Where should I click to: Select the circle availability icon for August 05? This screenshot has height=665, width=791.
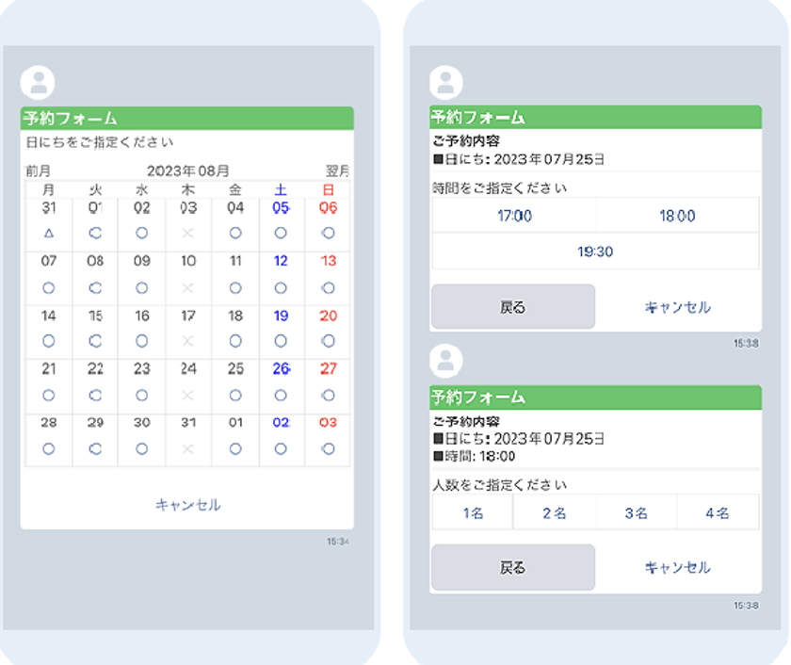pos(281,233)
